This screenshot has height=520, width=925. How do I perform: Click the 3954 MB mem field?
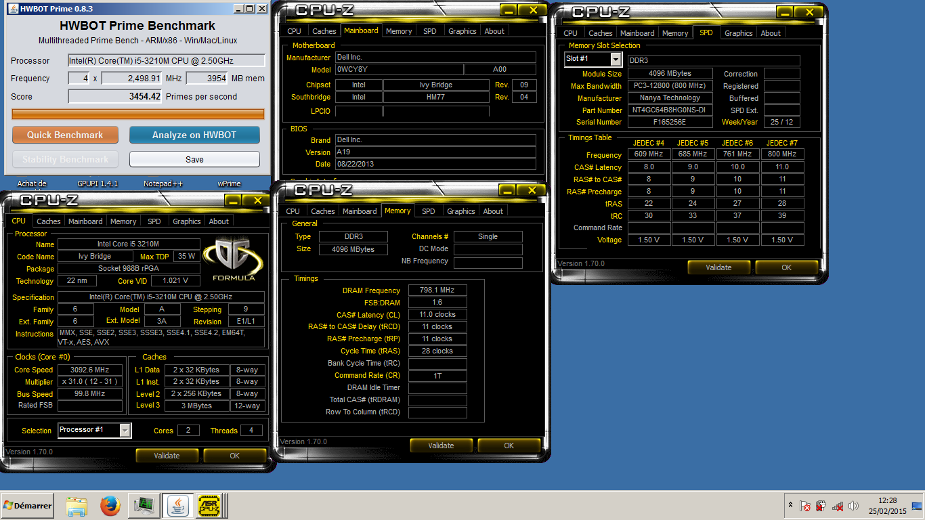click(x=207, y=79)
